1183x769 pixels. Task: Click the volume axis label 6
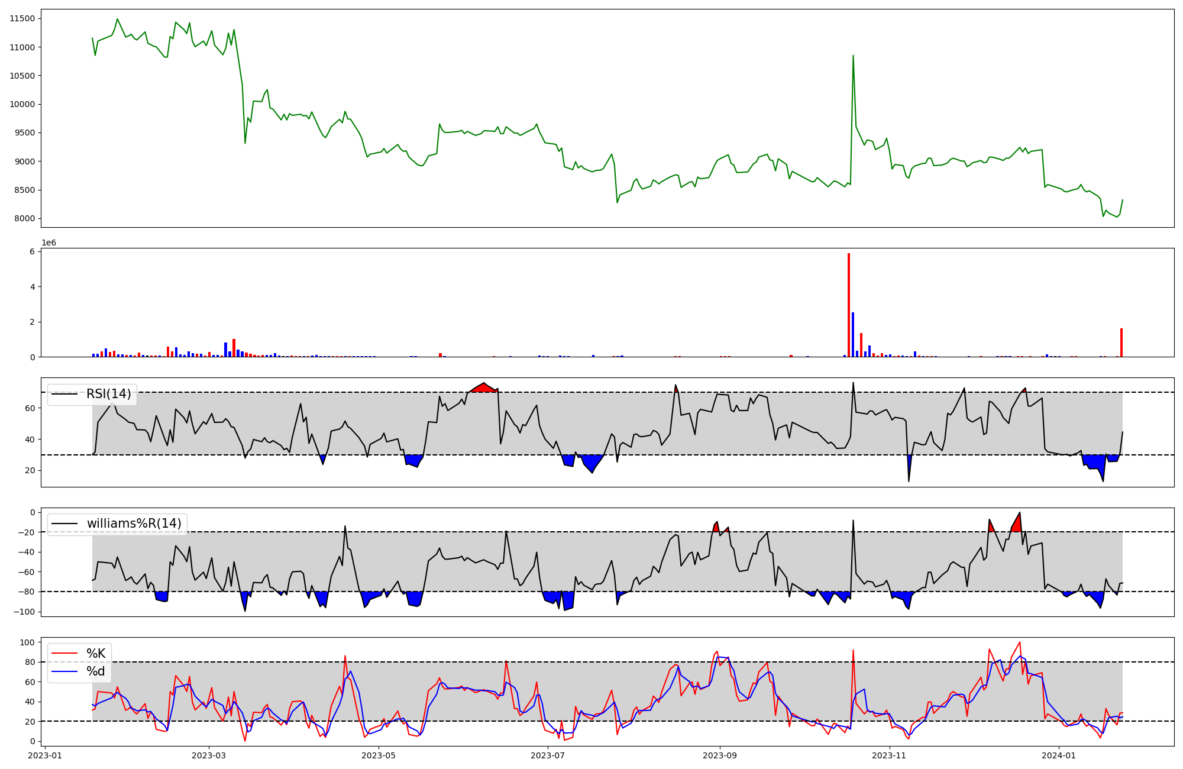coord(33,251)
